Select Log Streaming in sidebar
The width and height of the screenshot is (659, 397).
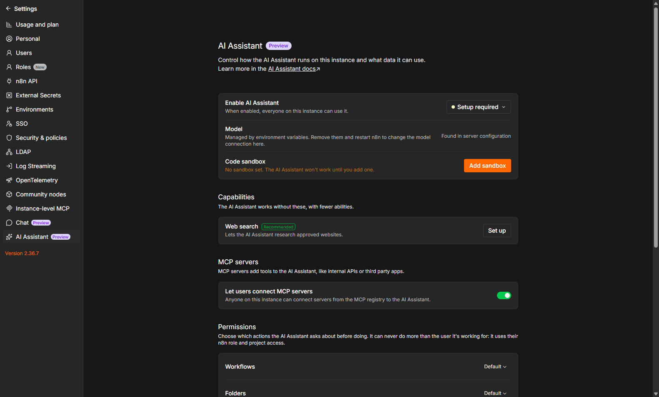[41, 166]
